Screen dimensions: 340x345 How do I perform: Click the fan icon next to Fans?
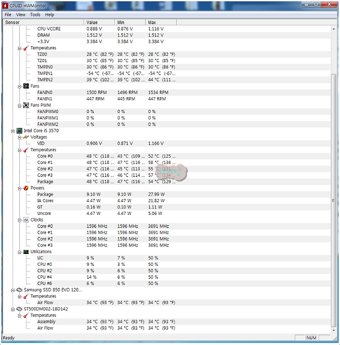click(26, 86)
